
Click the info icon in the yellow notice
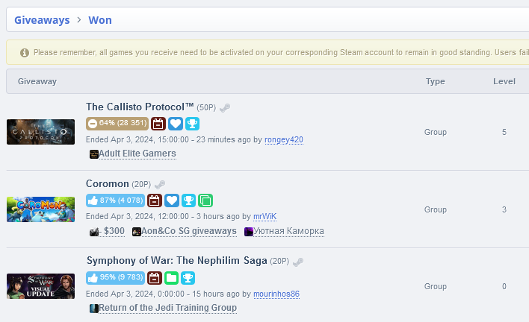point(25,53)
